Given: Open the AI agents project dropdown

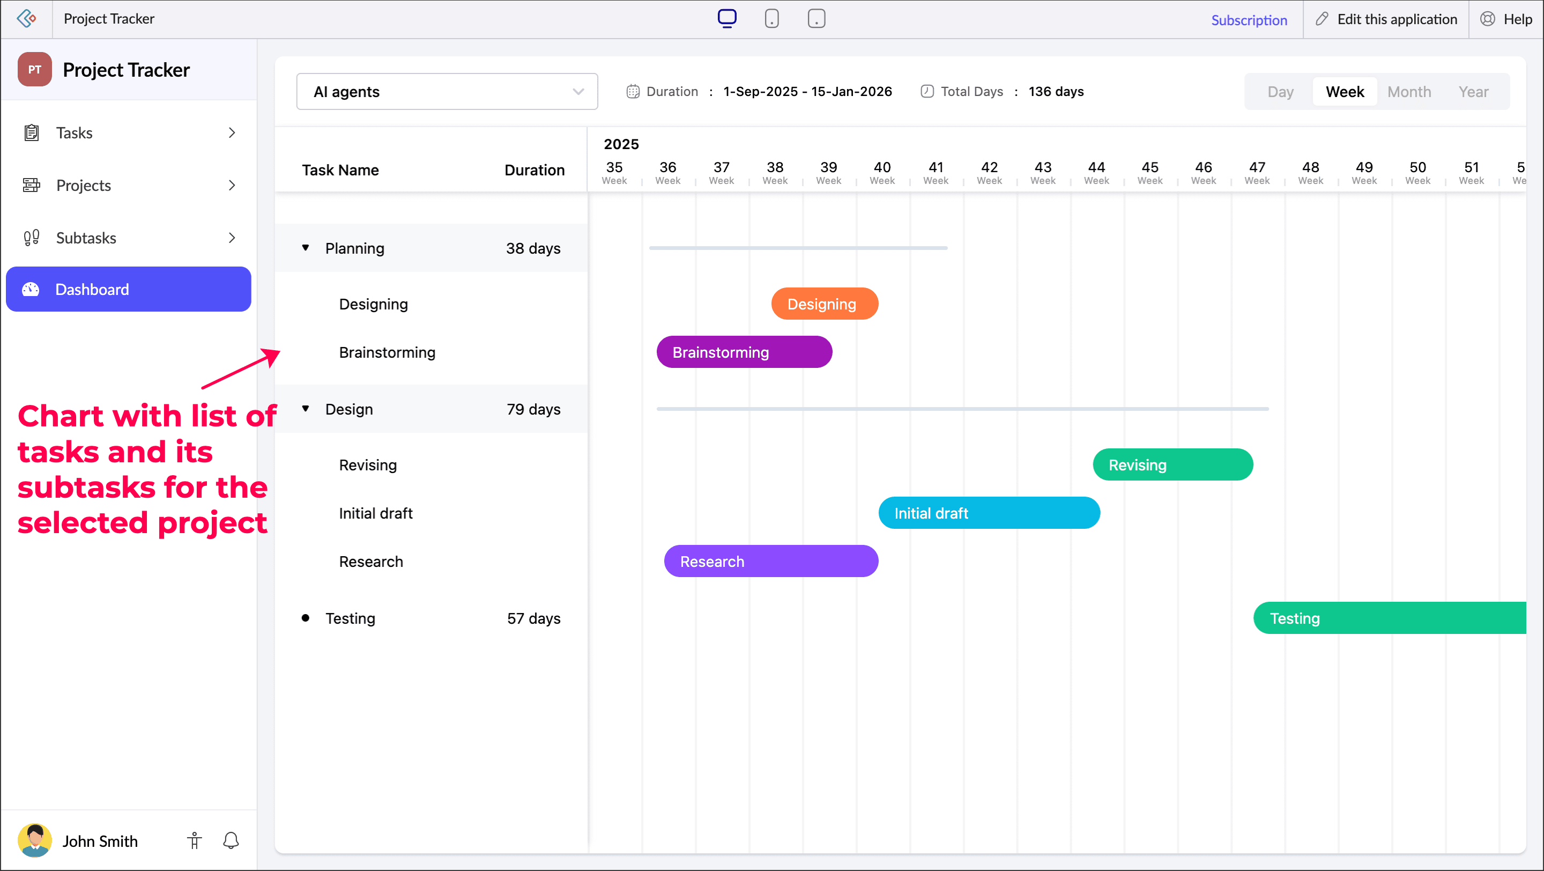Looking at the screenshot, I should coord(447,92).
